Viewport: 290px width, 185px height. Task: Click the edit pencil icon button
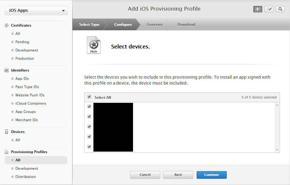(x=269, y=9)
